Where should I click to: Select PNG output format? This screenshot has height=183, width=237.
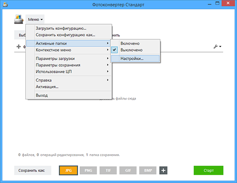pos(88,170)
